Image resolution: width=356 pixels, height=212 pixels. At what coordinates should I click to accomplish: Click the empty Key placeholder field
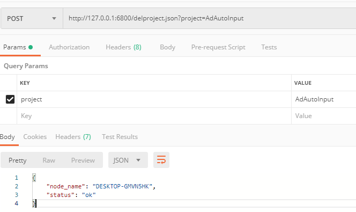coord(154,116)
